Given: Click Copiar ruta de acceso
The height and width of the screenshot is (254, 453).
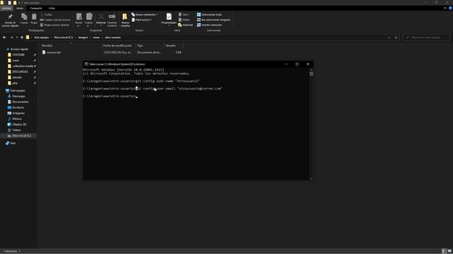Looking at the screenshot, I should (x=55, y=20).
